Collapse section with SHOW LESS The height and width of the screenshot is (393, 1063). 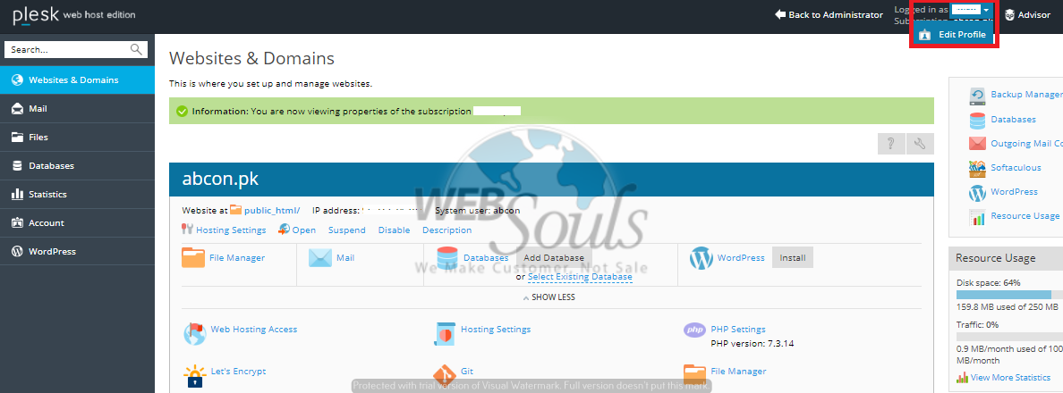coord(550,297)
